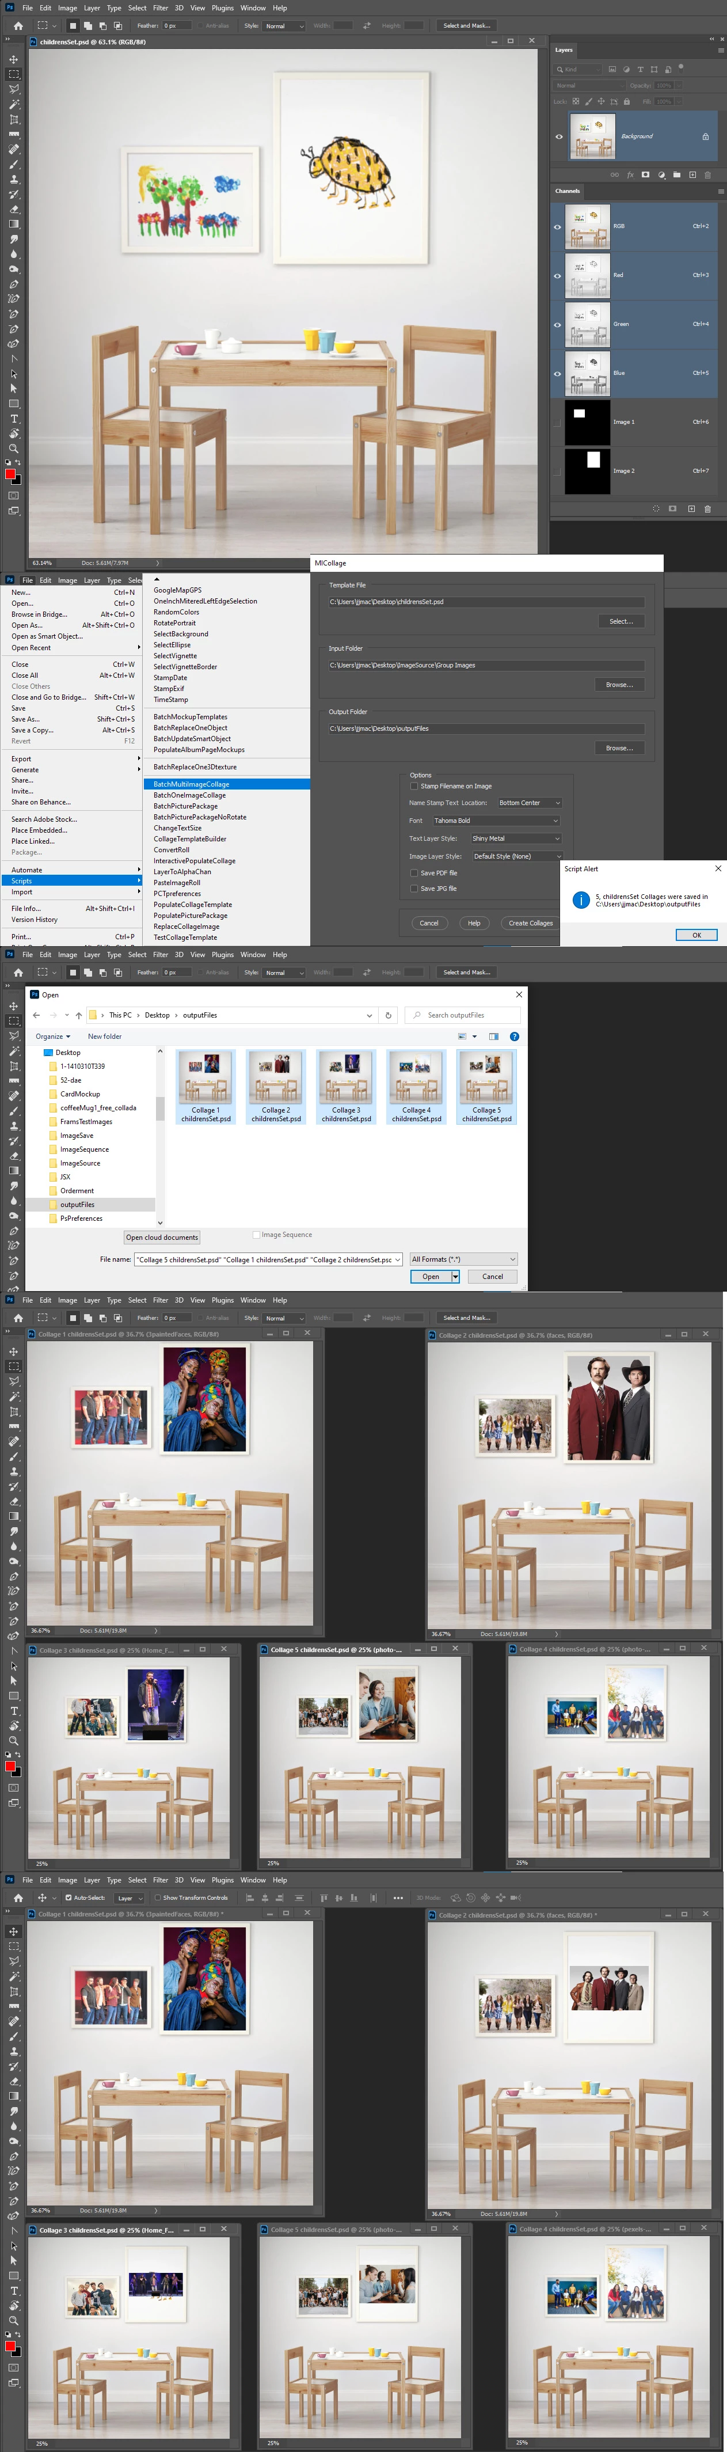Image resolution: width=727 pixels, height=2452 pixels.
Task: Click OK in Script Alert dialog
Action: [696, 935]
